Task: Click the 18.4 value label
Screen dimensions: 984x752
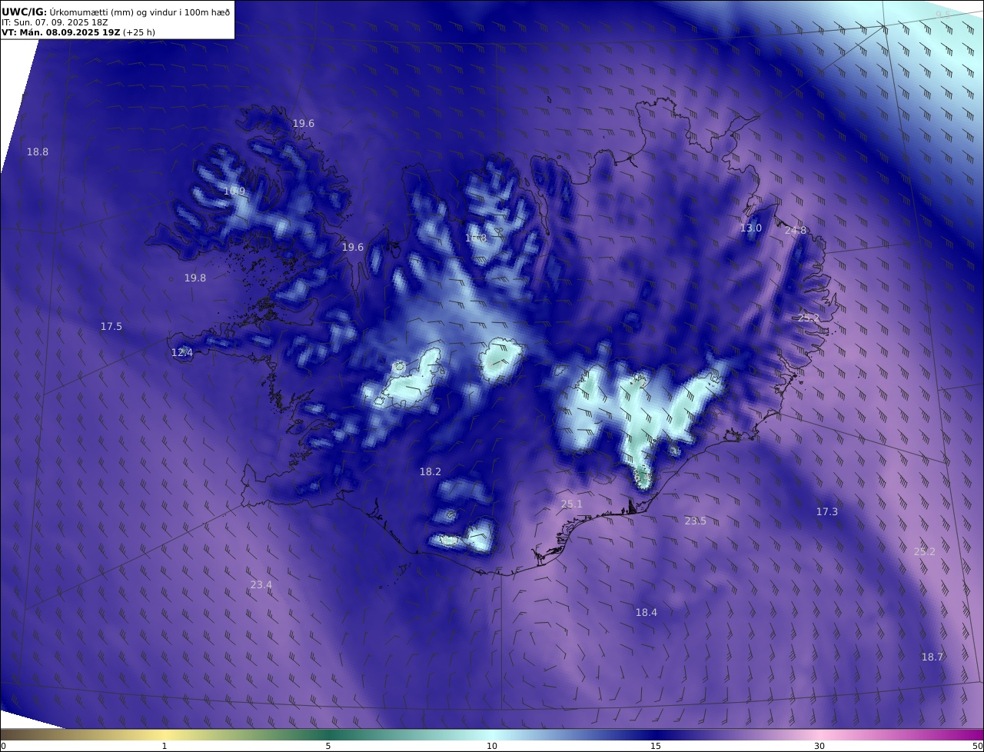Action: [647, 613]
